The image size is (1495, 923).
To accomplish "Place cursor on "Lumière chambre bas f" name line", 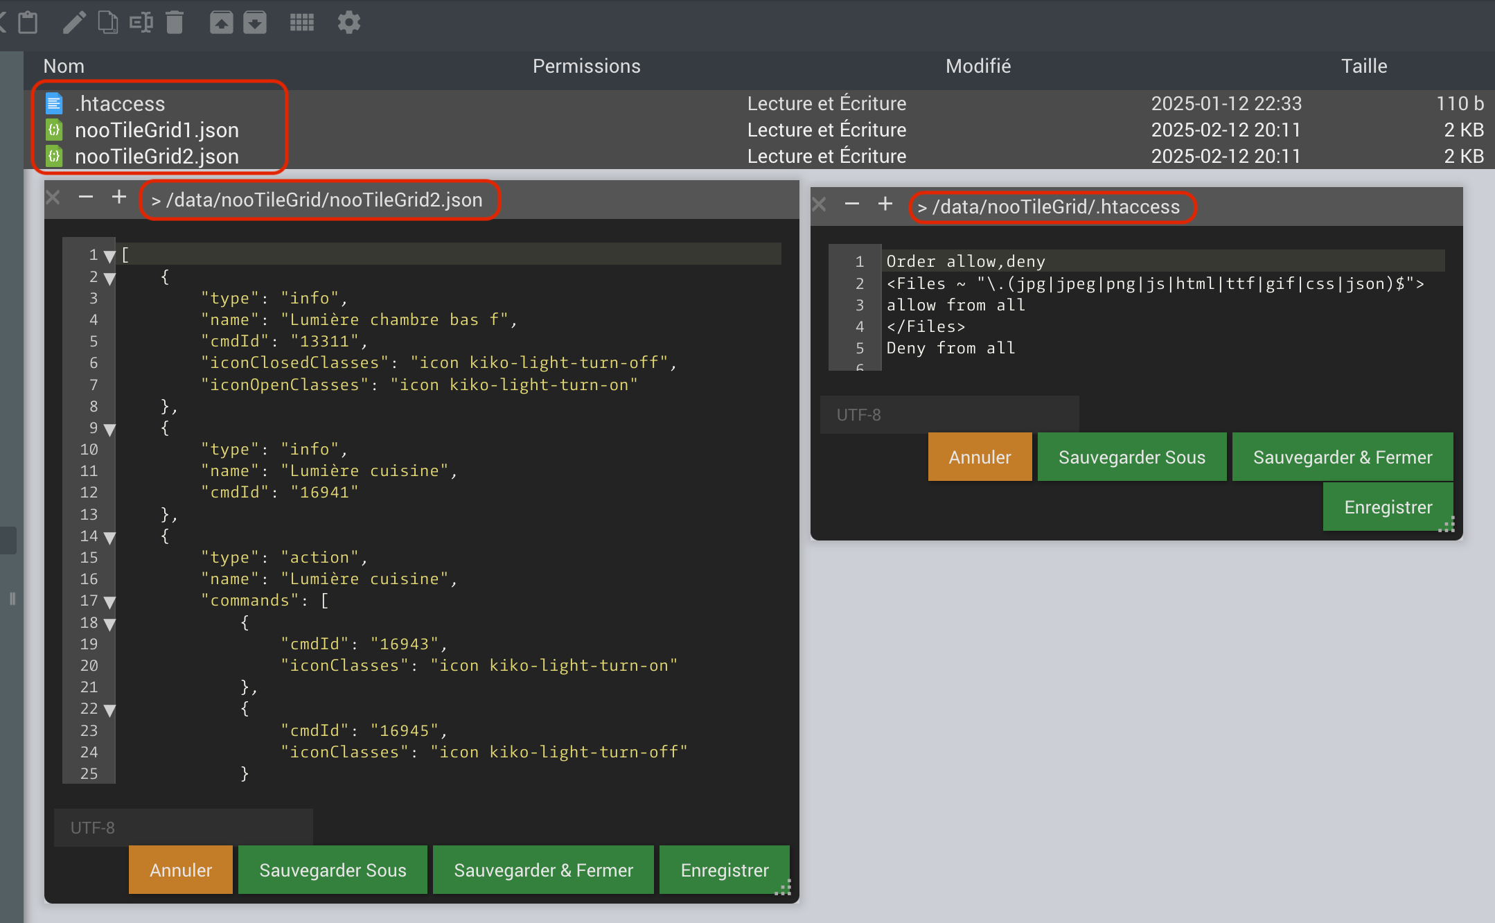I will pos(359,319).
